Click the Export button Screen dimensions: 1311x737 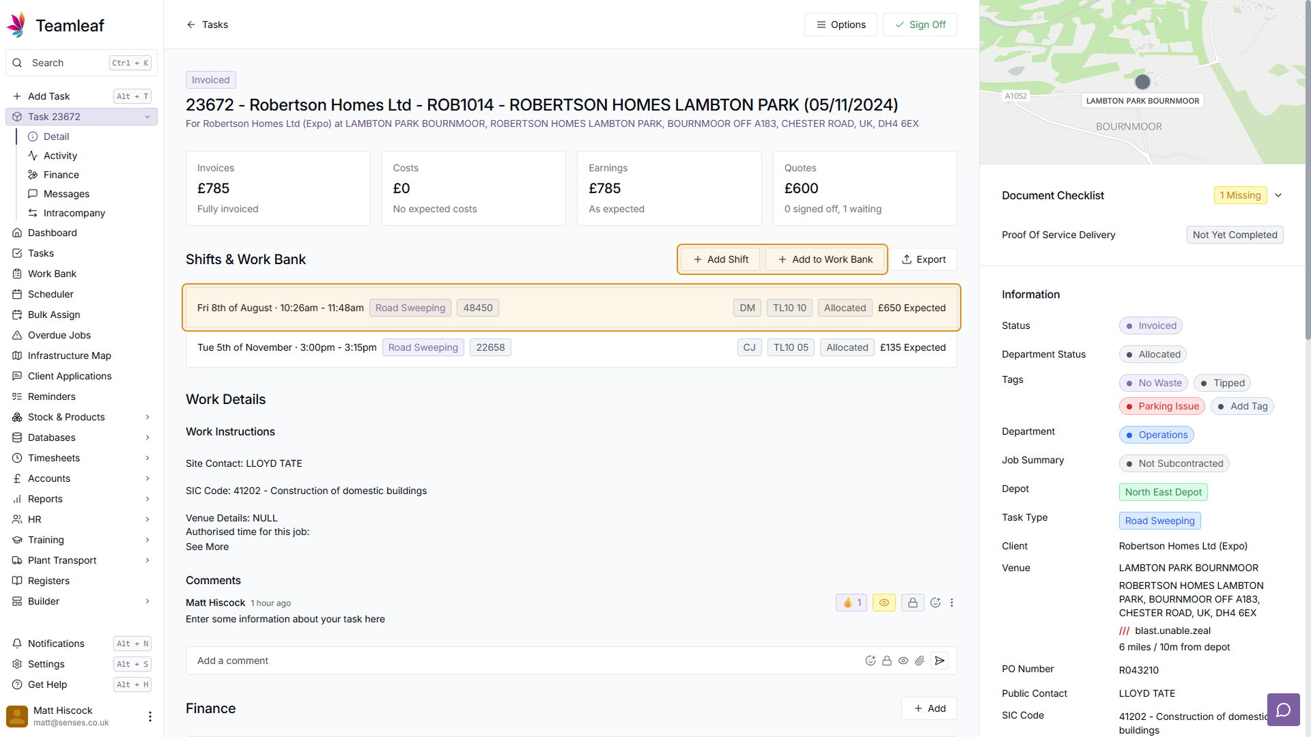point(923,259)
